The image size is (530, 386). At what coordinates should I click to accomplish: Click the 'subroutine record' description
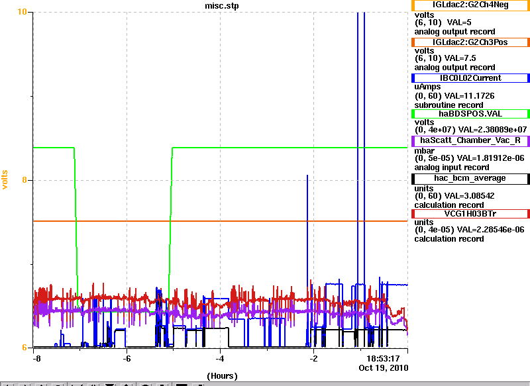coord(449,105)
